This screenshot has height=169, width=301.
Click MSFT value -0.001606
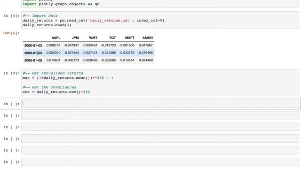tap(127, 45)
